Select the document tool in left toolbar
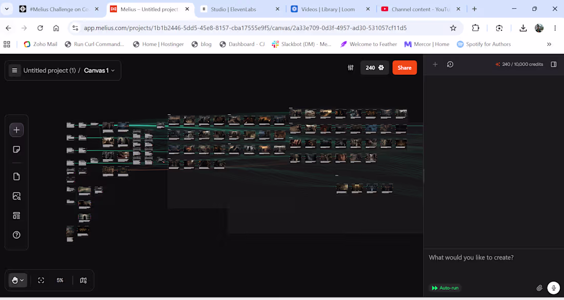Viewport: 564px width, 300px height. click(16, 177)
